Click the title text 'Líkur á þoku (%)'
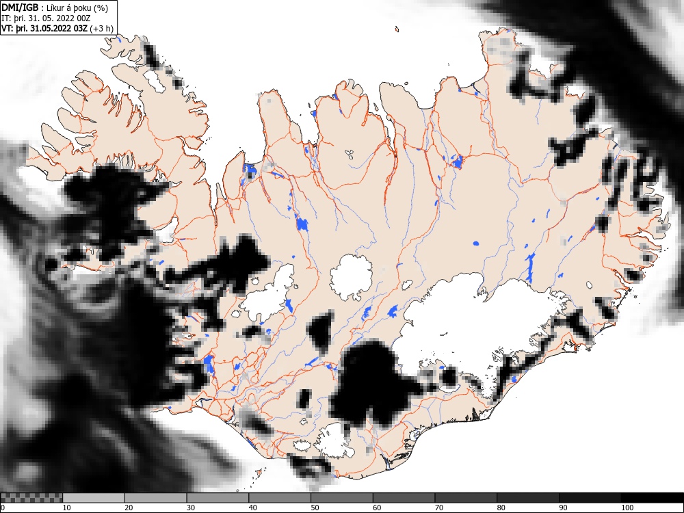This screenshot has height=513, width=684. point(78,8)
